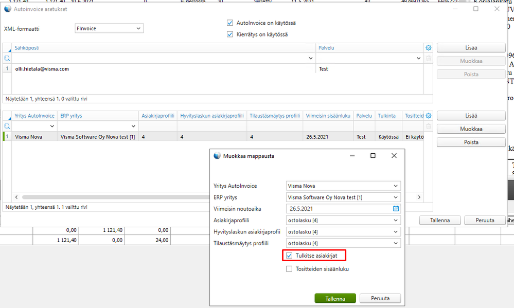Click the trash icon in the email filter row

tap(428, 59)
